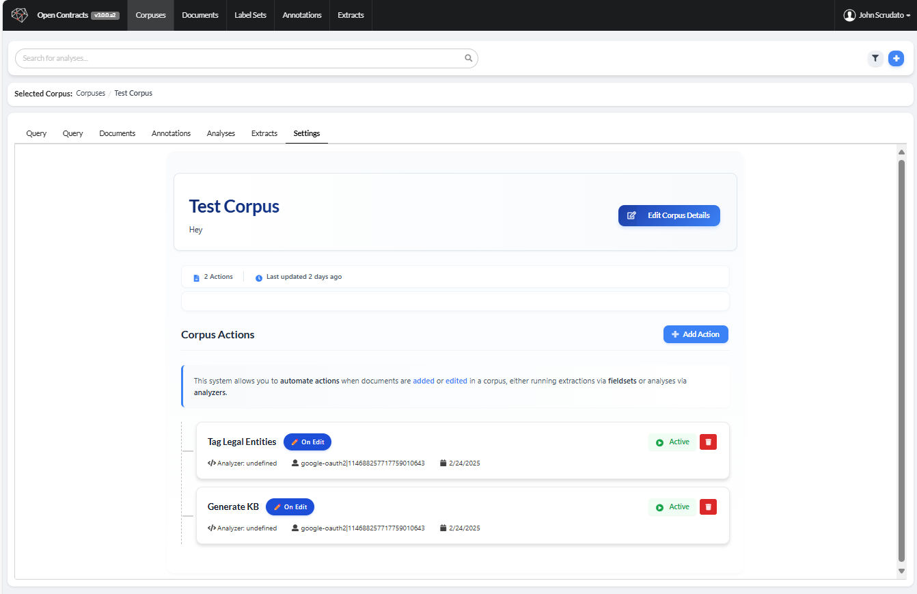The height and width of the screenshot is (594, 917).
Task: Click the document icon beside 2 Actions
Action: 197,278
